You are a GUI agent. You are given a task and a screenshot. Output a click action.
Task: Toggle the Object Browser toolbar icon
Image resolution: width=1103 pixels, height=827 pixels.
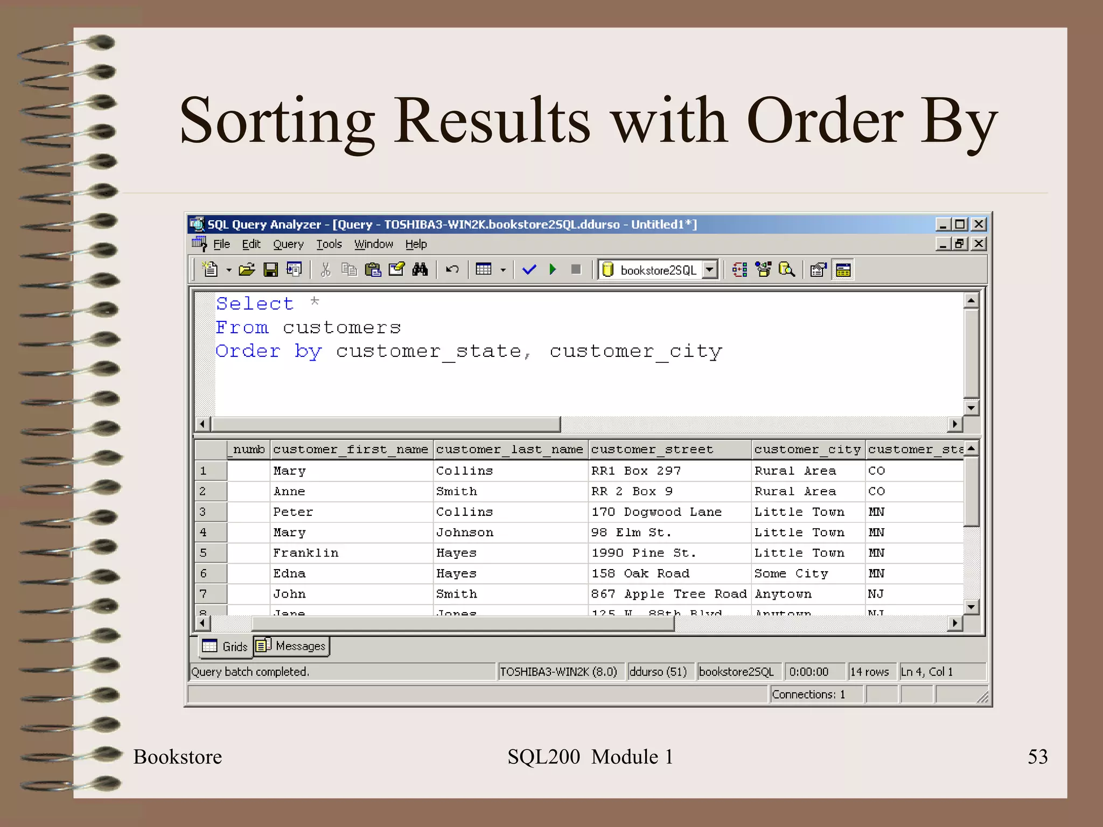763,269
